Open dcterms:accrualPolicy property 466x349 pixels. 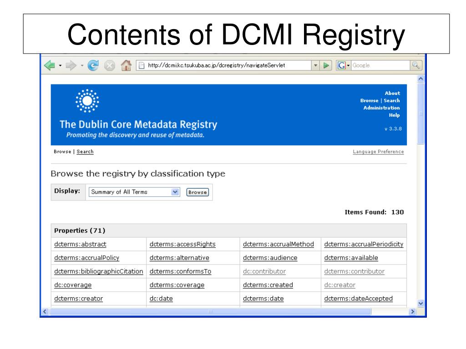click(87, 258)
